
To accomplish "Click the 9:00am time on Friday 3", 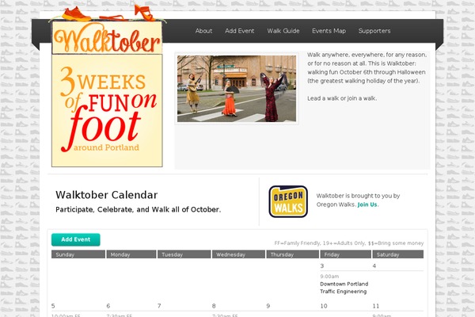I will pyautogui.click(x=329, y=277).
